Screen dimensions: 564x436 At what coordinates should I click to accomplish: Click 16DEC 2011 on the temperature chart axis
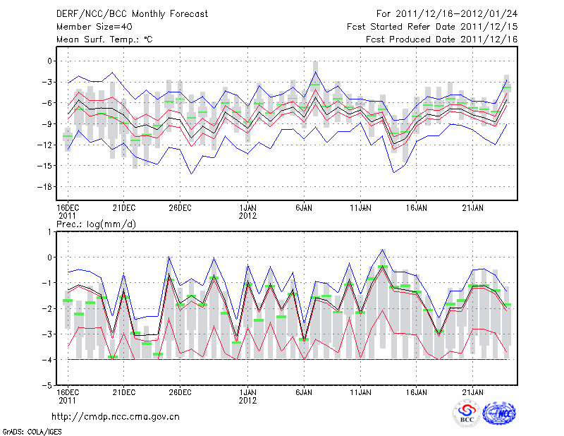tap(68, 212)
